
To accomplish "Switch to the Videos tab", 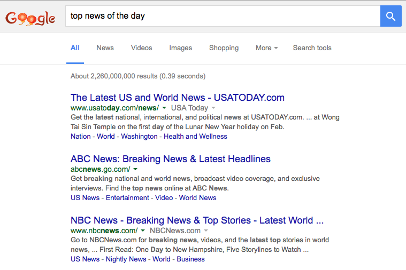I will click(x=141, y=48).
